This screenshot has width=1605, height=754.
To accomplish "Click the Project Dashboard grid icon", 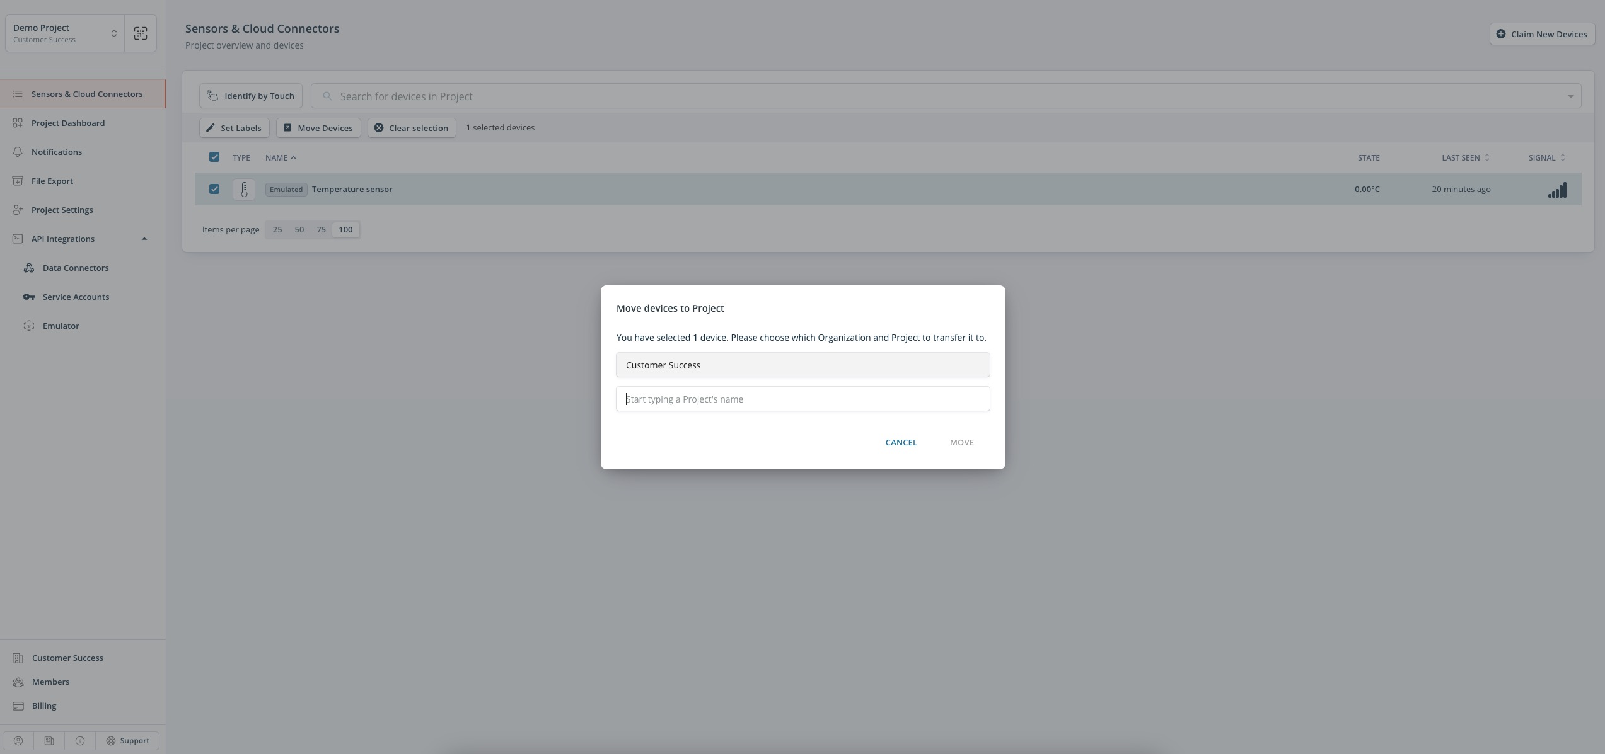I will (18, 123).
